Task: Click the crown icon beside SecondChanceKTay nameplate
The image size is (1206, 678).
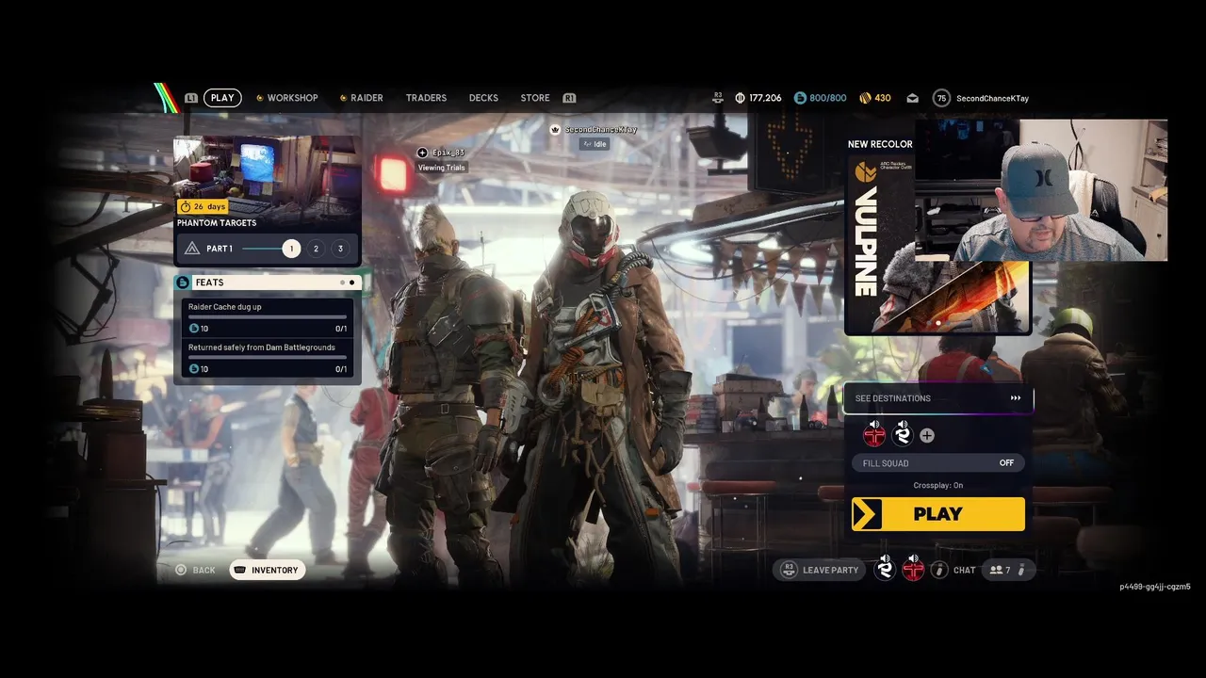Action: tap(556, 130)
